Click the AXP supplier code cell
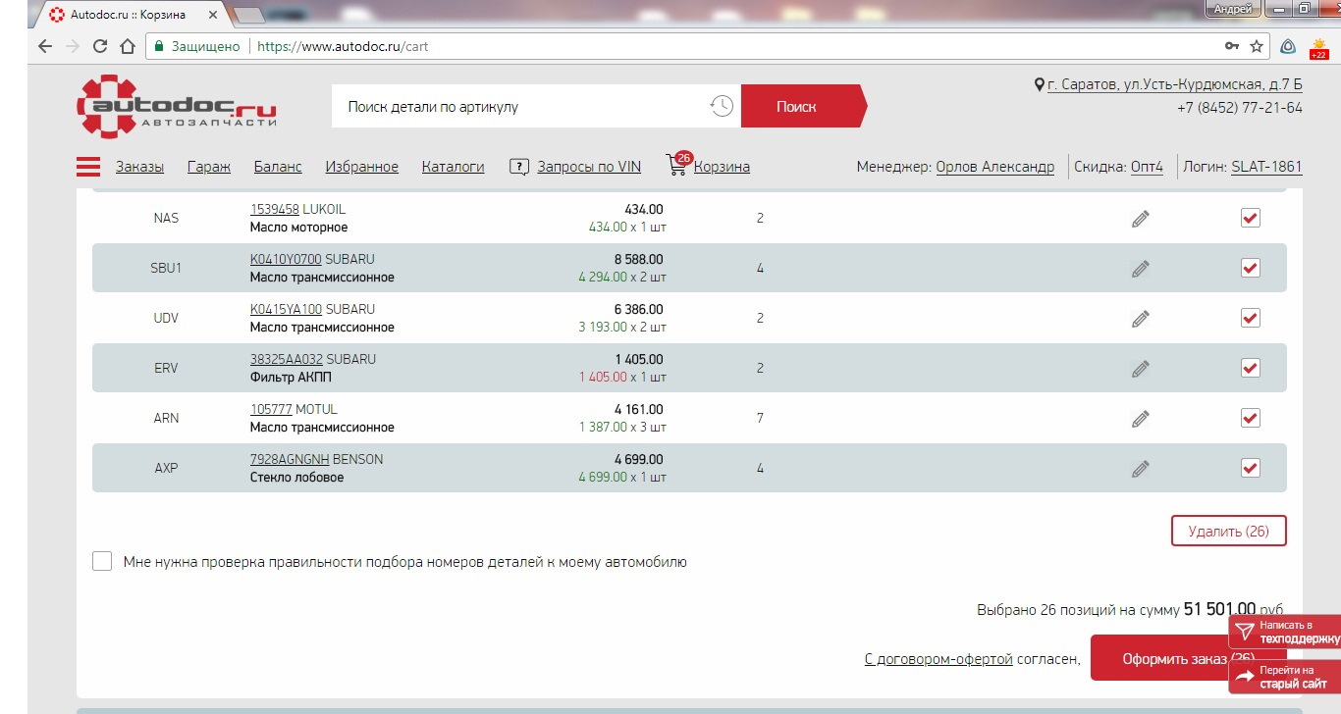The width and height of the screenshot is (1341, 714). coord(166,468)
